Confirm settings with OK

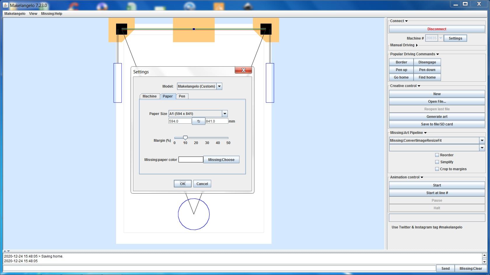click(183, 184)
